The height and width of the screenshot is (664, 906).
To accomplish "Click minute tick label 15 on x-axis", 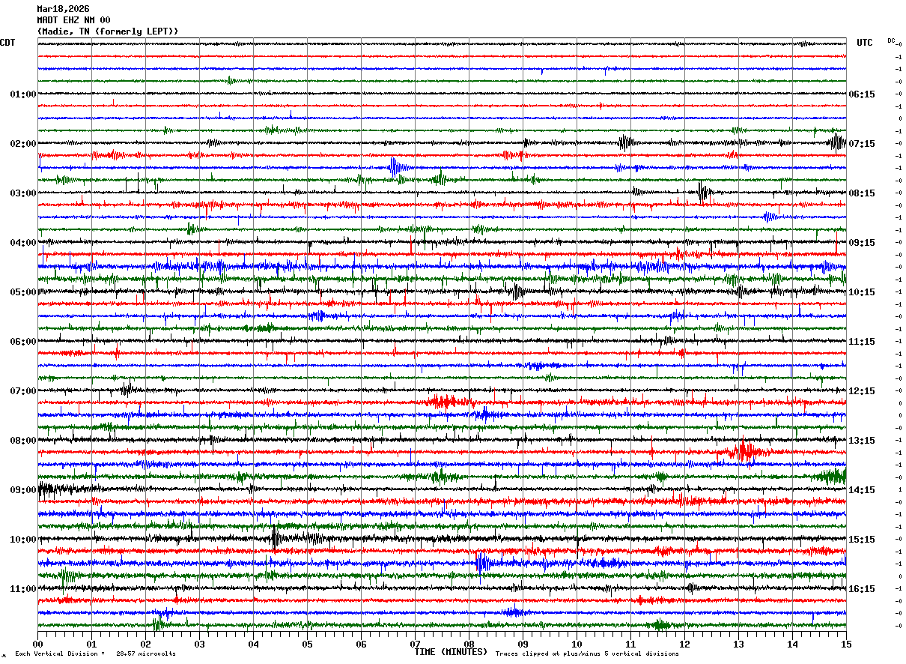I will [x=846, y=644].
